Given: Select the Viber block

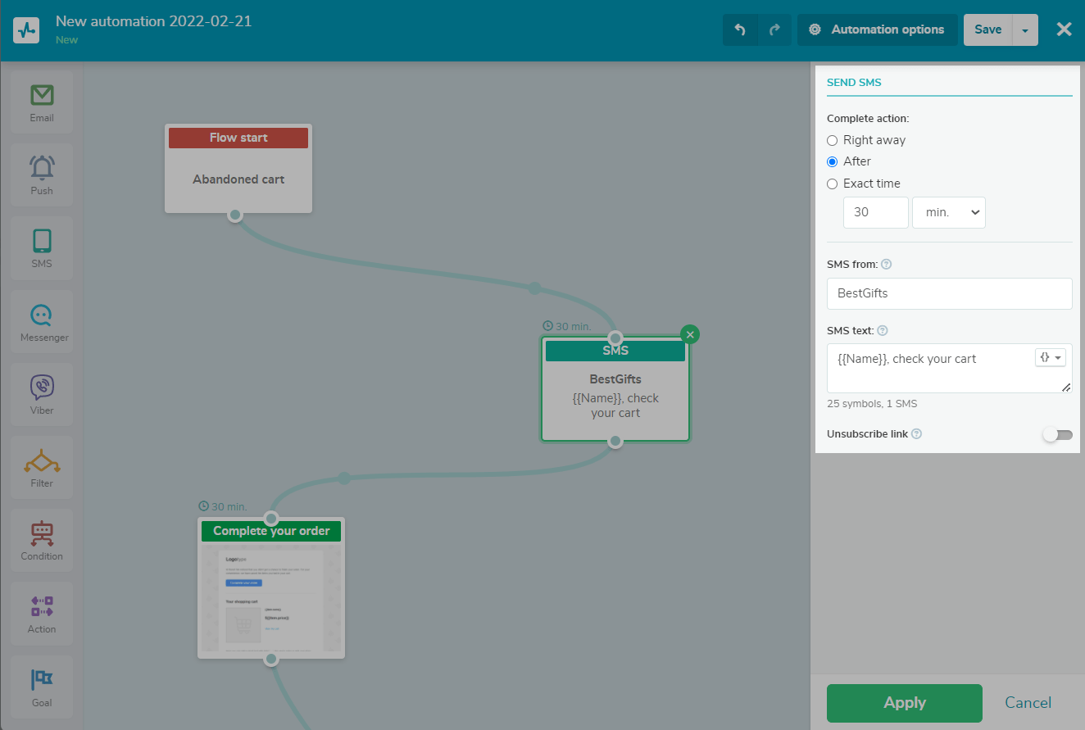Looking at the screenshot, I should [42, 395].
